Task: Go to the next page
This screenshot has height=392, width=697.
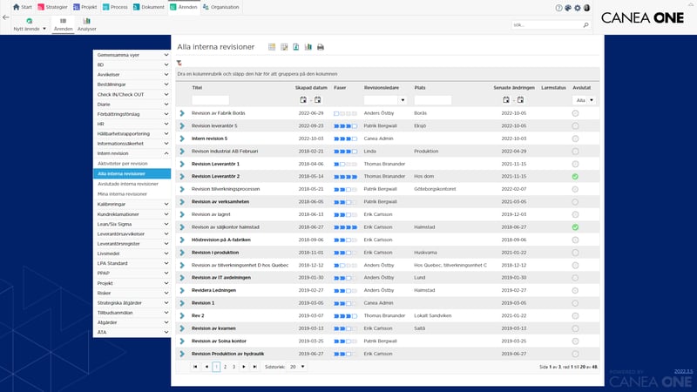Action: (244, 367)
